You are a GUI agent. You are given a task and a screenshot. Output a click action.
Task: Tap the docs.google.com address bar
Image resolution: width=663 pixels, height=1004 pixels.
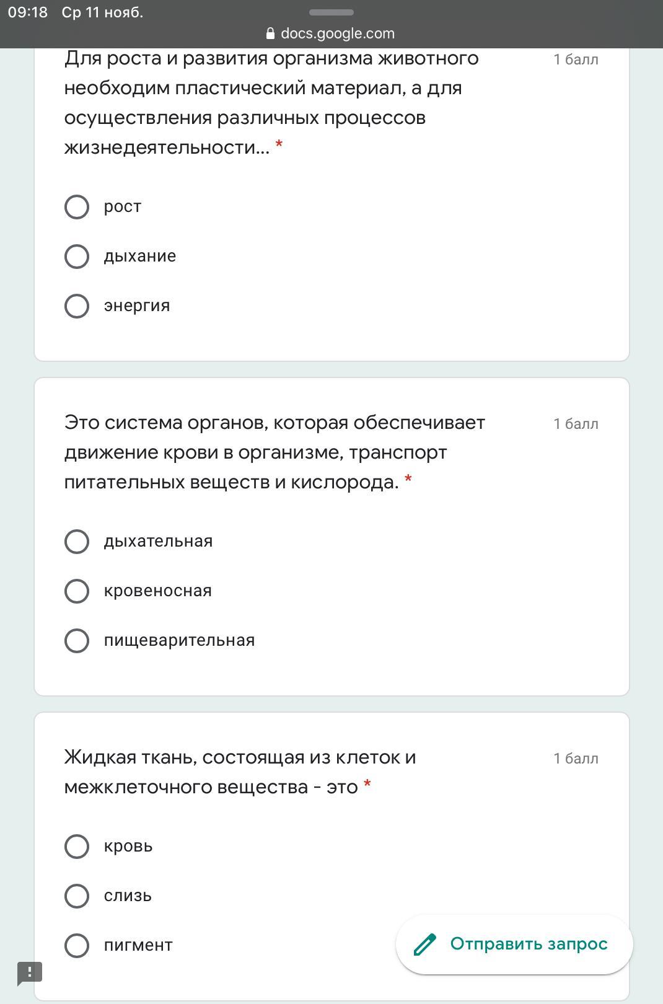pyautogui.click(x=337, y=33)
